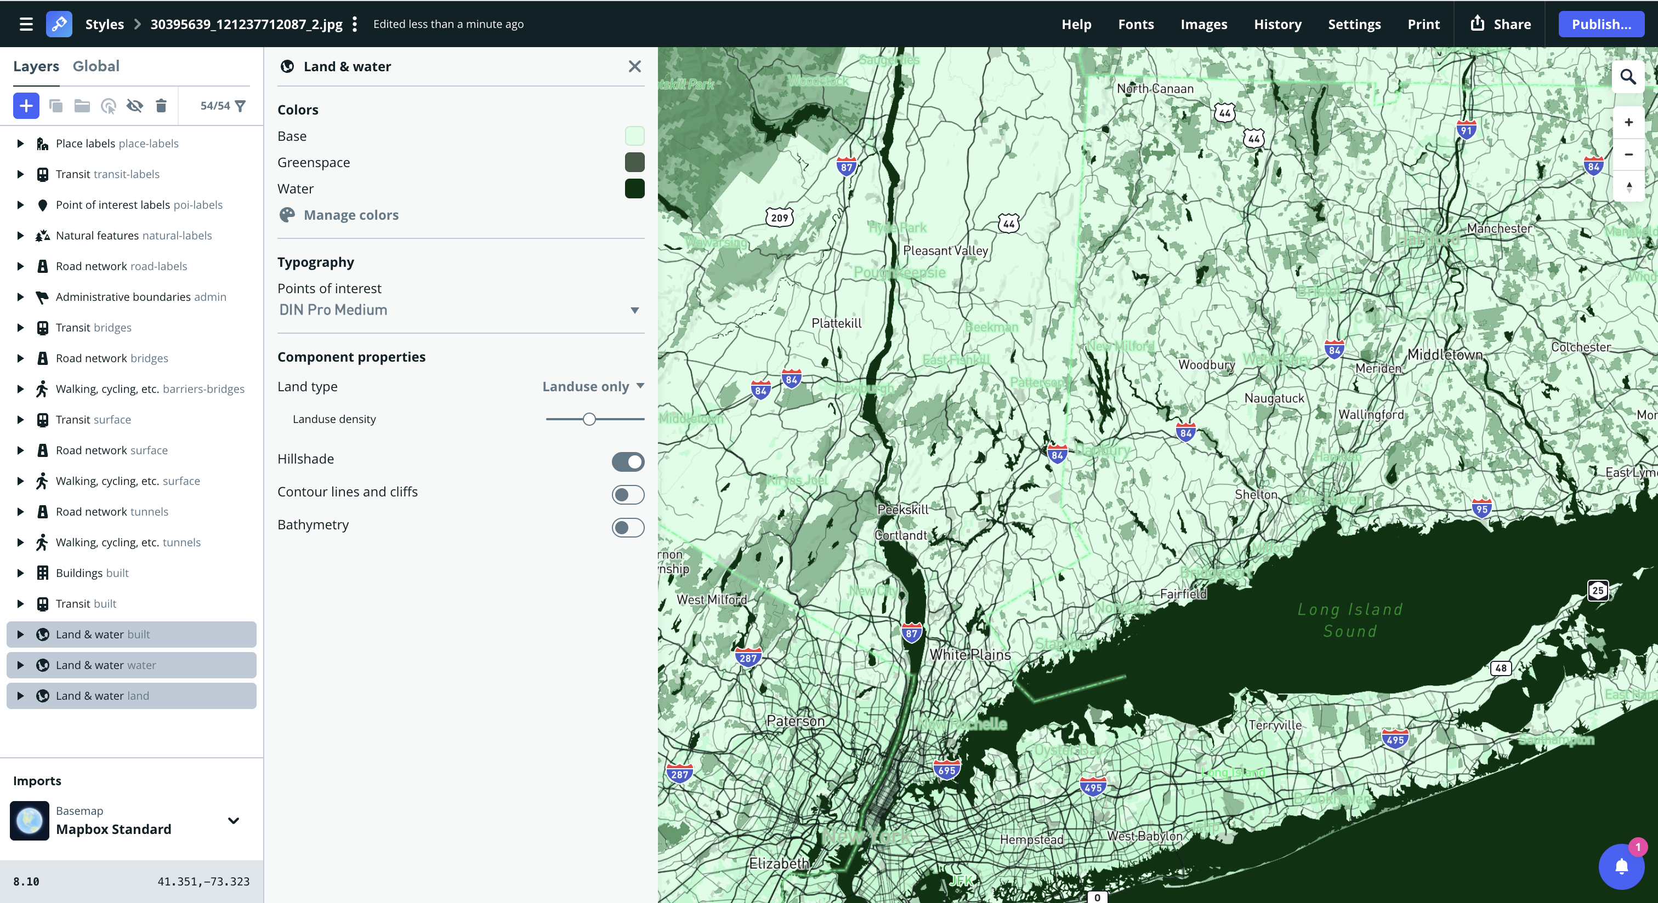This screenshot has width=1658, height=903.
Task: Enable the Bathymetry toggle
Action: click(x=628, y=528)
